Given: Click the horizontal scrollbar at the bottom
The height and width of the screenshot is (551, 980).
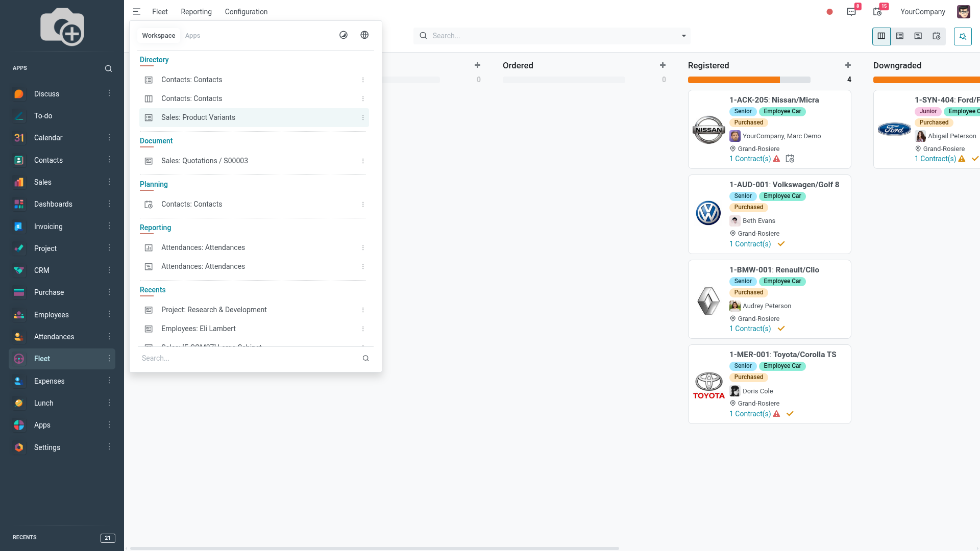Looking at the screenshot, I should pyautogui.click(x=374, y=548).
